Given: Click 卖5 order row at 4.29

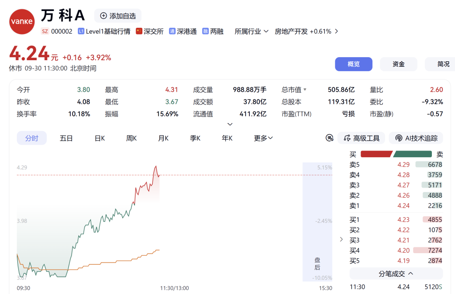Looking at the screenshot, I should click(396, 164).
